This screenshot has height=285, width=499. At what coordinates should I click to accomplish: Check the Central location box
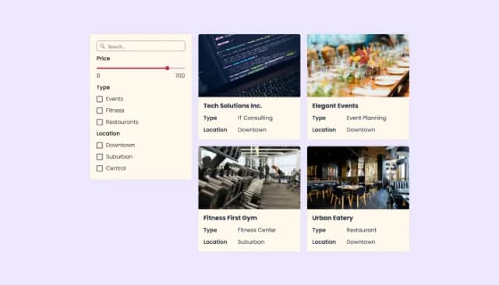[x=100, y=168]
